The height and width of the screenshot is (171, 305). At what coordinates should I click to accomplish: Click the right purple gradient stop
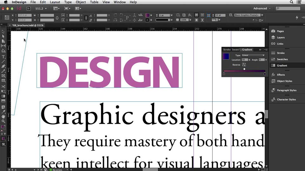click(265, 74)
